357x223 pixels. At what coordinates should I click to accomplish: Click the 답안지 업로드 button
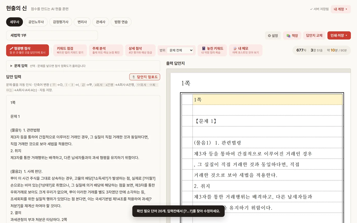tap(145, 77)
